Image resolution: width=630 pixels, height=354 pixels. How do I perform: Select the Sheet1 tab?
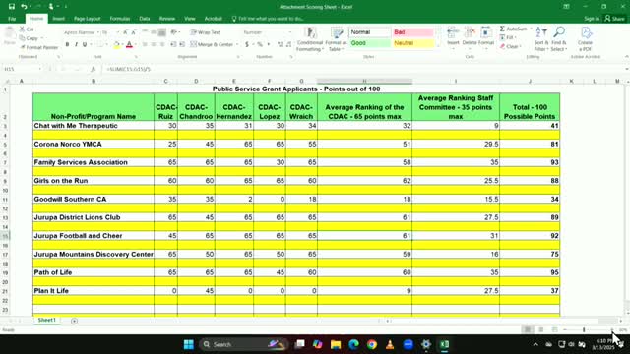tap(46, 321)
